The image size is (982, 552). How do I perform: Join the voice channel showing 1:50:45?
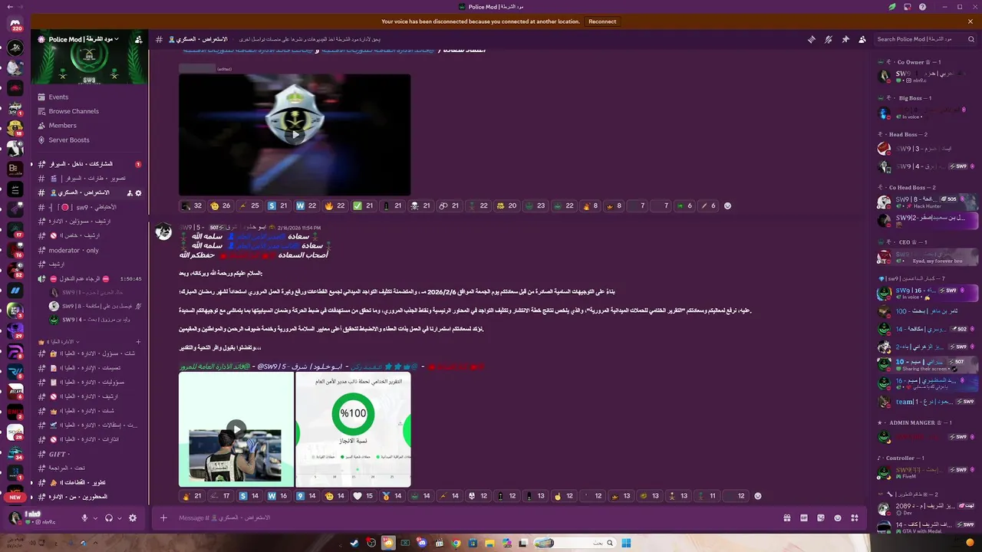pyautogui.click(x=91, y=279)
